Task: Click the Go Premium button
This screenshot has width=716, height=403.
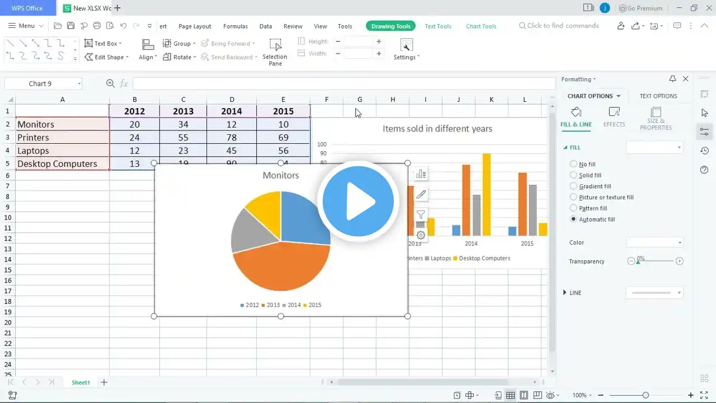Action: click(x=640, y=8)
